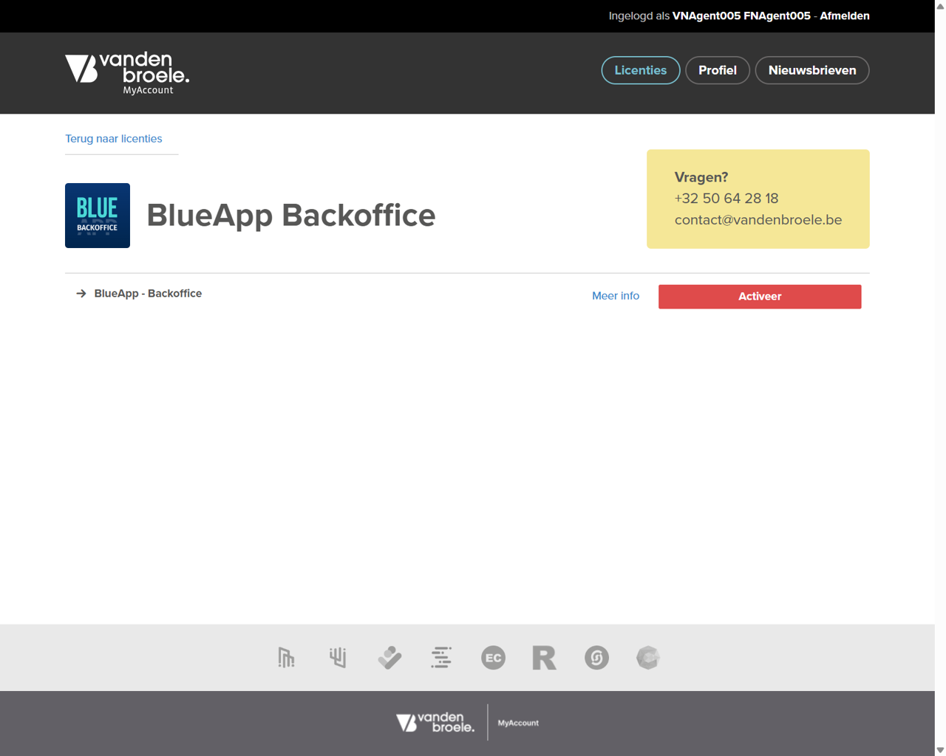This screenshot has width=946, height=756.
Task: Open Meer info for BlueApp Backoffice
Action: [616, 295]
